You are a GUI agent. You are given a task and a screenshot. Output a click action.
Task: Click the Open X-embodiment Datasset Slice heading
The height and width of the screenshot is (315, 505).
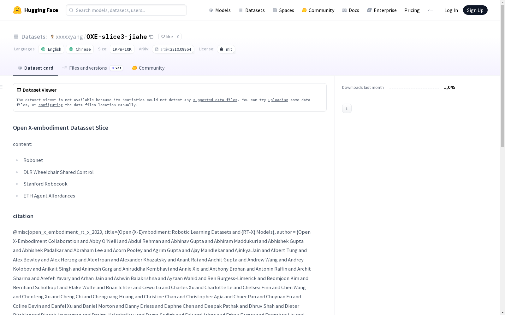(61, 128)
